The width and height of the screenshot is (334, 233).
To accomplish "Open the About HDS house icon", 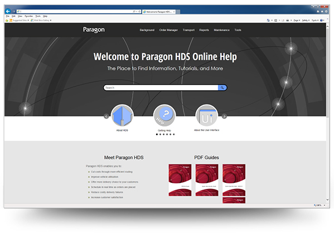I will point(122,115).
